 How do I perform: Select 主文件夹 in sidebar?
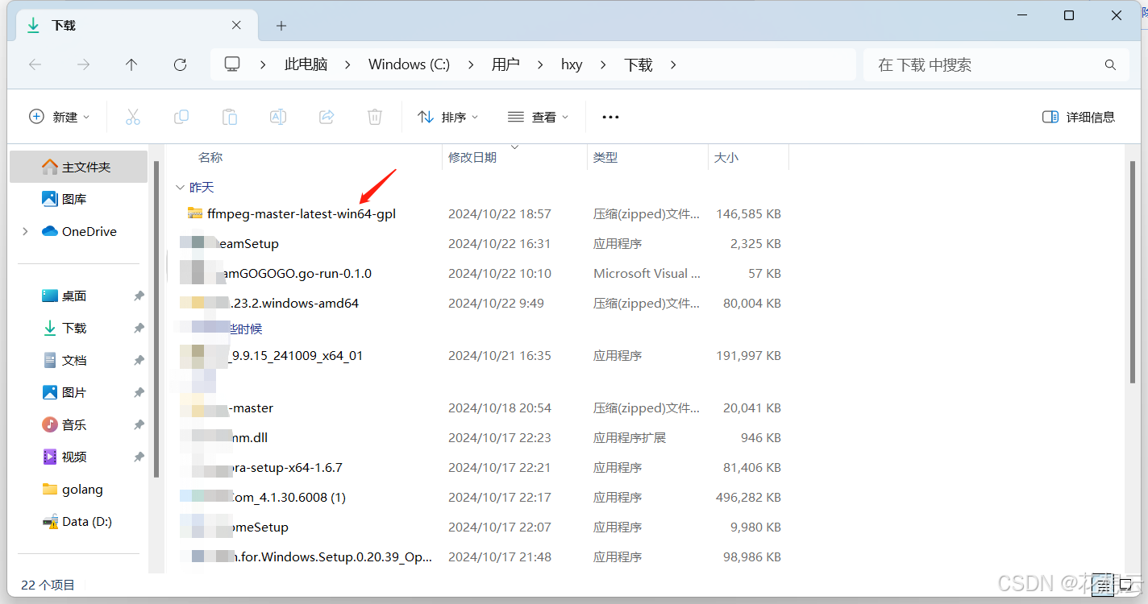click(x=78, y=167)
